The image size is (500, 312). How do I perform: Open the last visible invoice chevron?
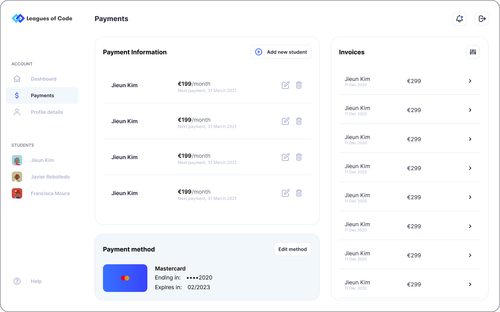point(470,284)
